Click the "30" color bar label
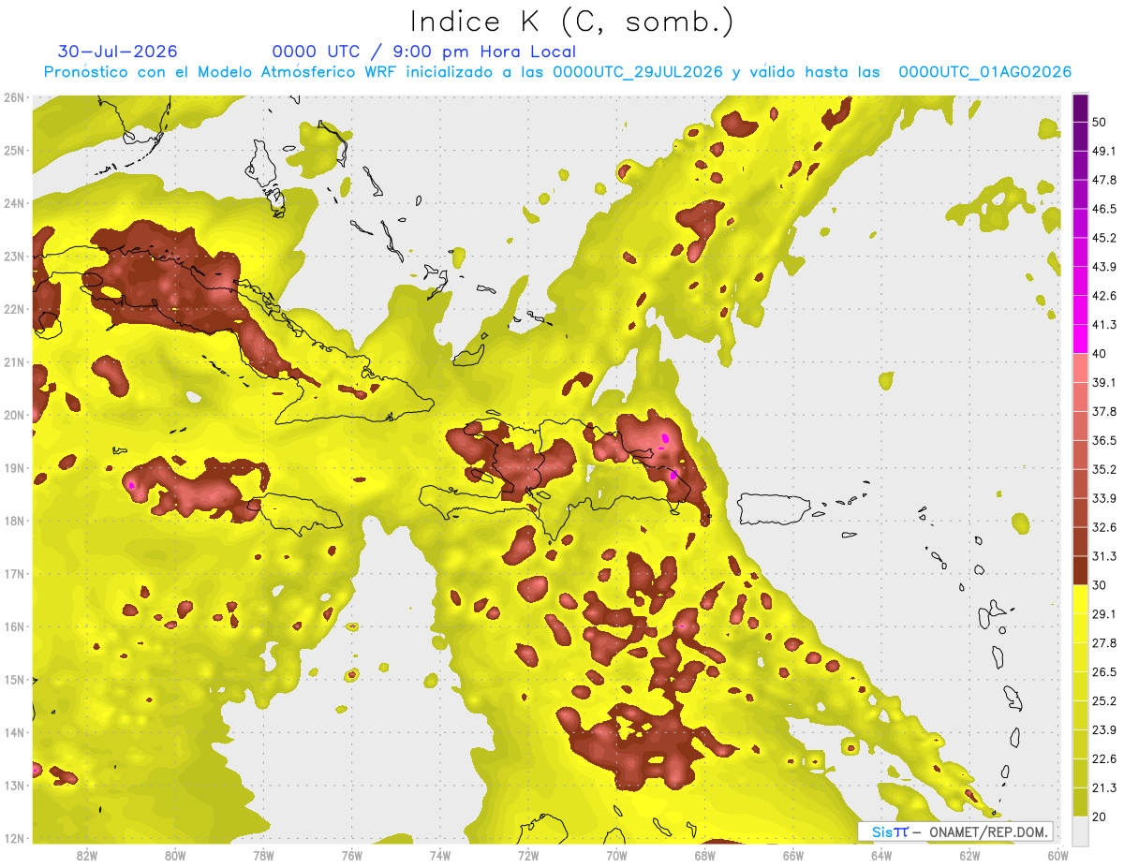1124x868 pixels. 1101,585
